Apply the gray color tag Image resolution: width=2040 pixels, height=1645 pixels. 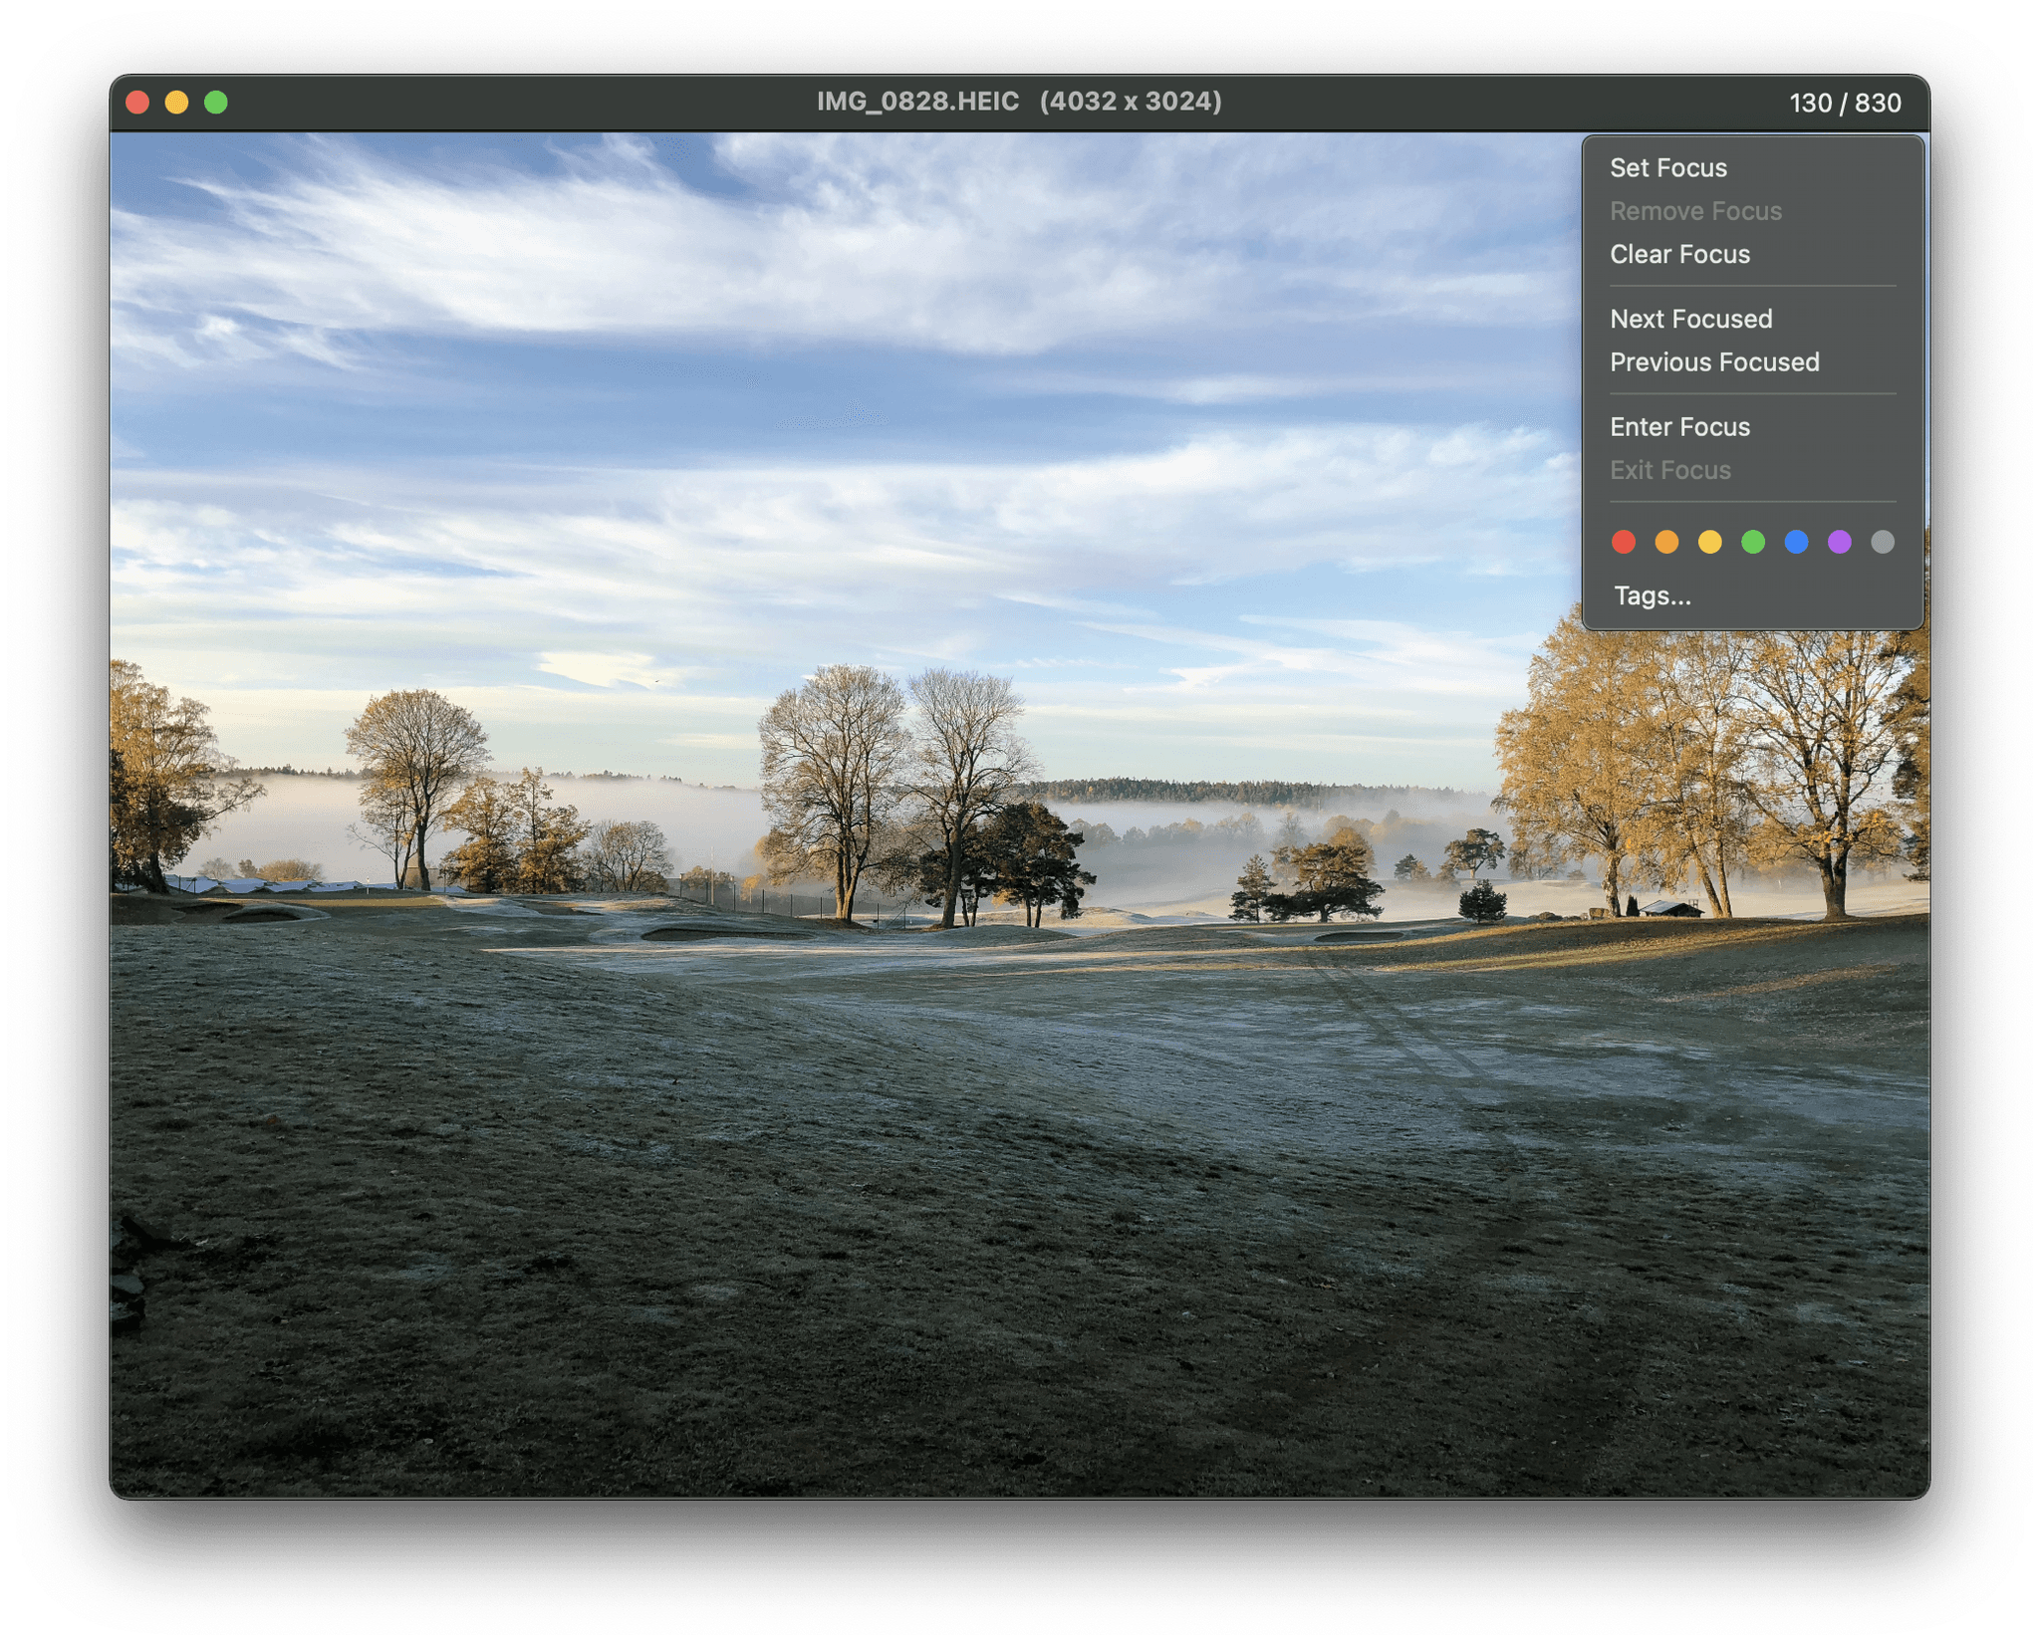pos(1882,542)
